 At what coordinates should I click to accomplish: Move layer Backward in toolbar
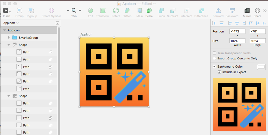232,11
